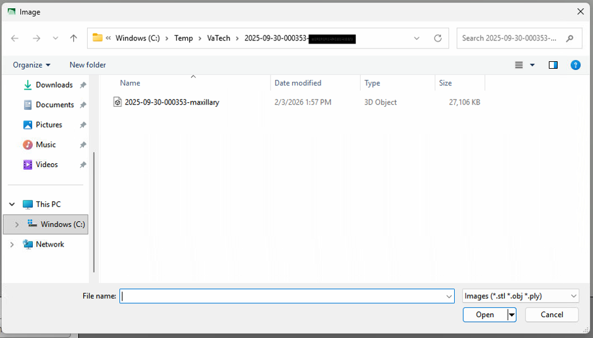
Task: Collapse the This PC tree node
Action: pyautogui.click(x=12, y=204)
